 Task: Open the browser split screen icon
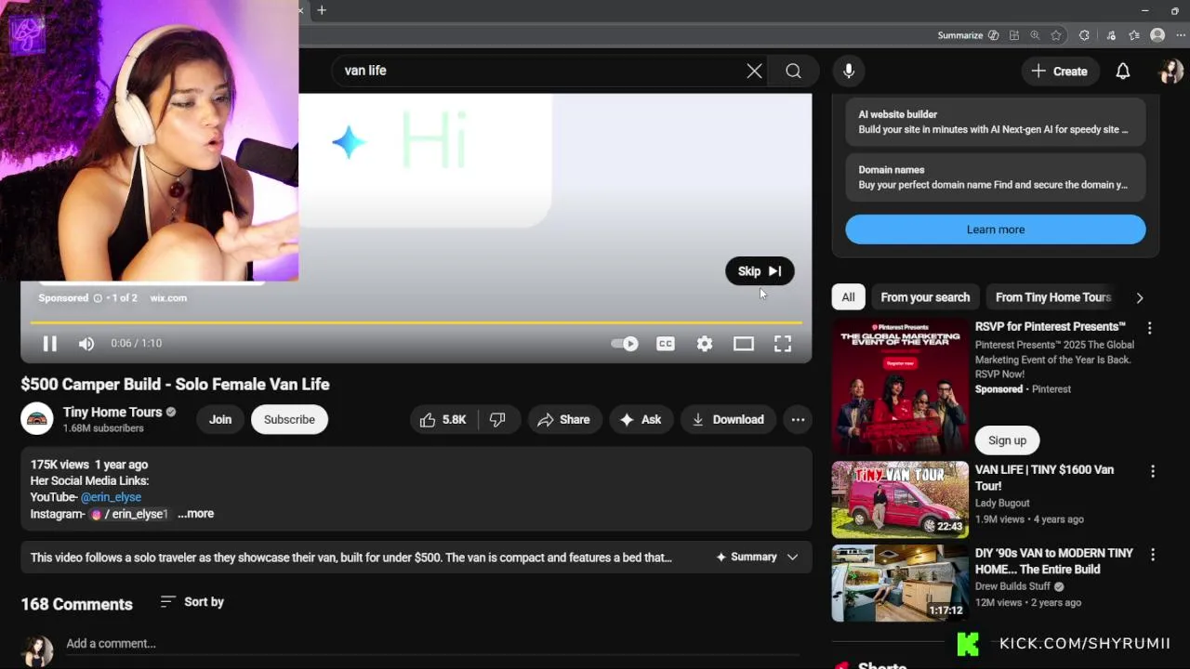pos(1014,35)
